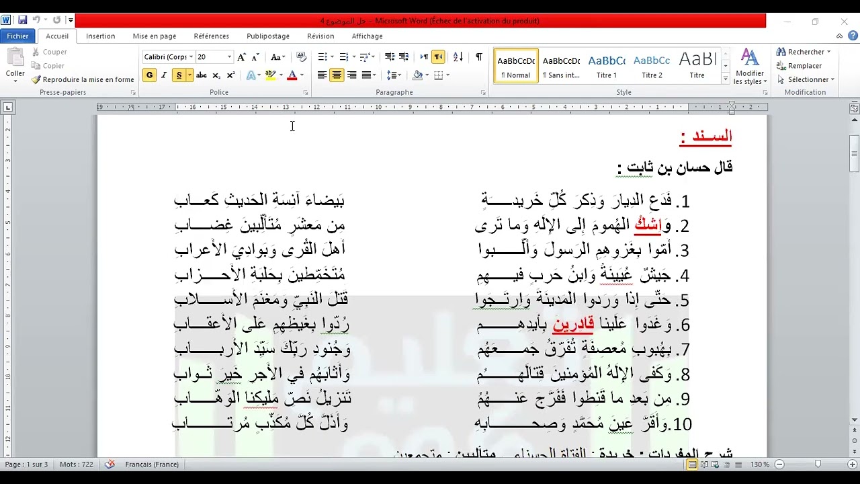Click Français (France) language in status bar
This screenshot has height=484, width=860.
(x=152, y=465)
